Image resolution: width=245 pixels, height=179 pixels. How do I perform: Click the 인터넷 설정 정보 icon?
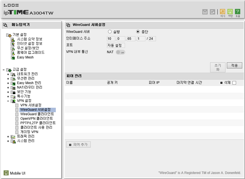tap(13, 44)
